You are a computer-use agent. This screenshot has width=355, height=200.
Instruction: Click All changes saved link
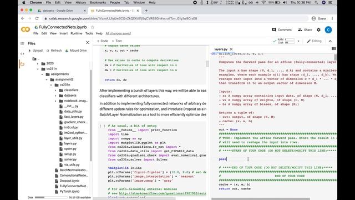[118, 33]
